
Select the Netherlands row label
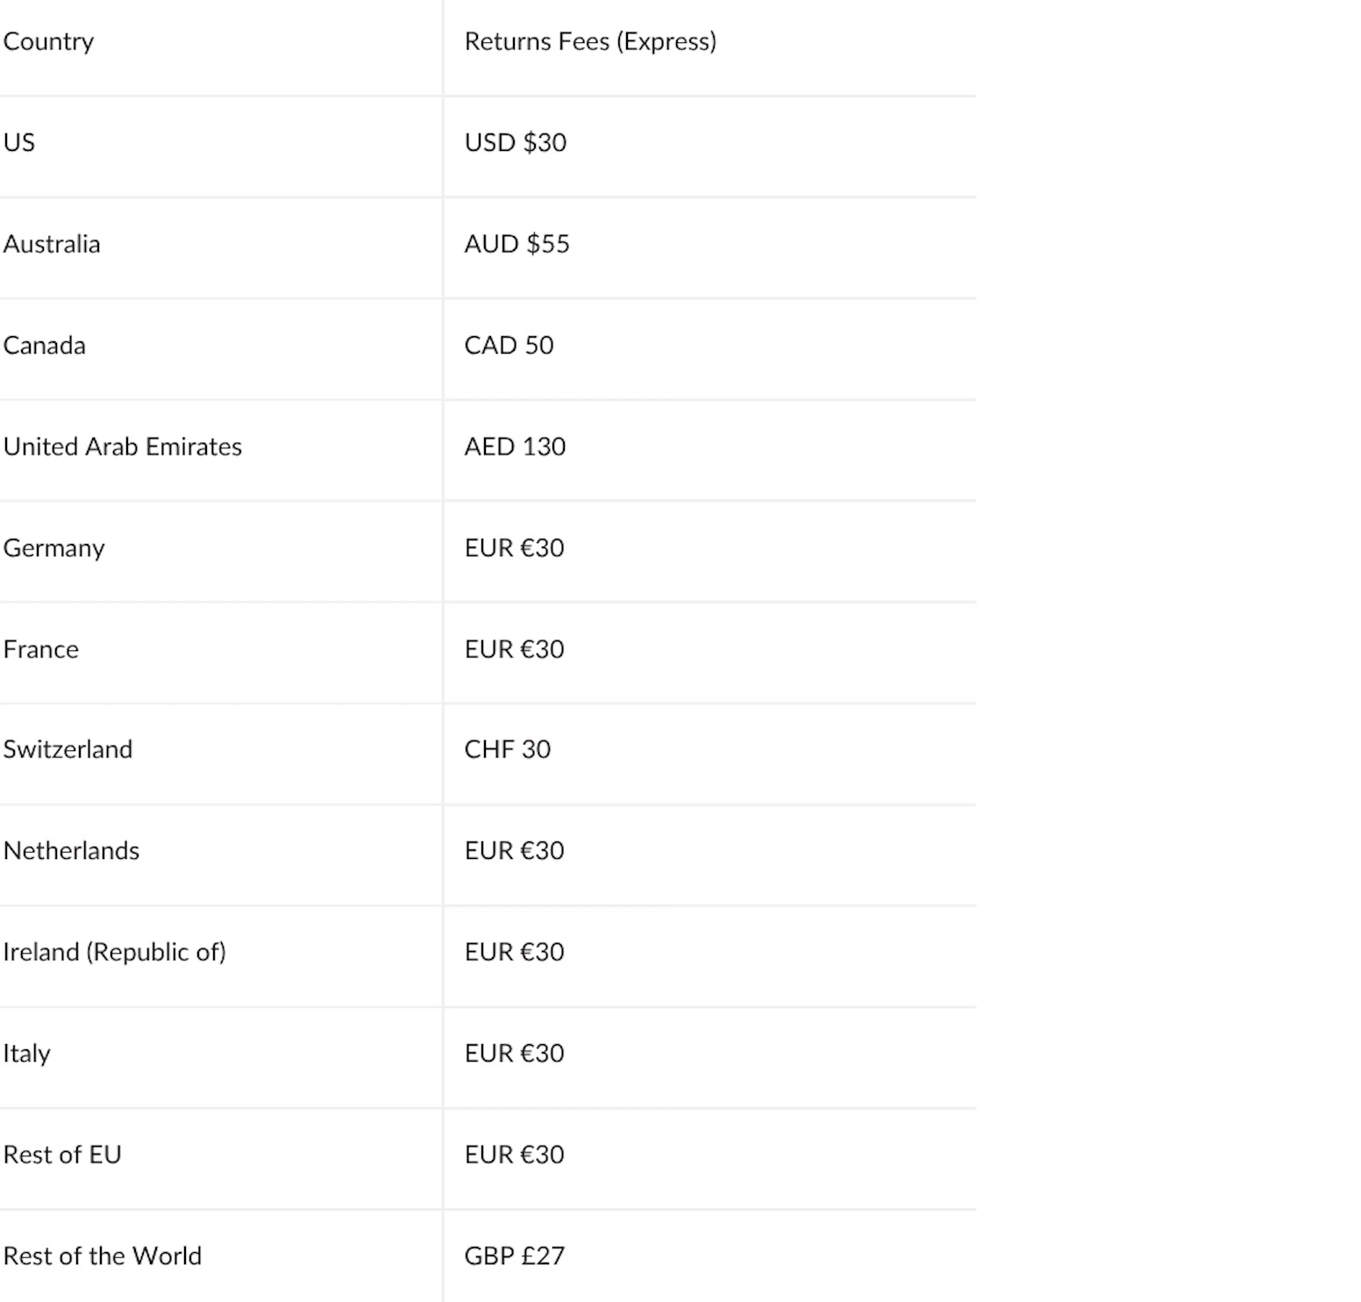72,851
